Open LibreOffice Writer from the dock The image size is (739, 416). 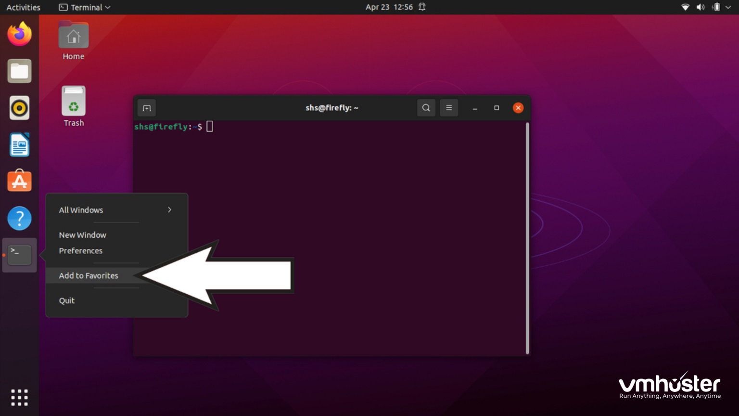[x=19, y=144]
